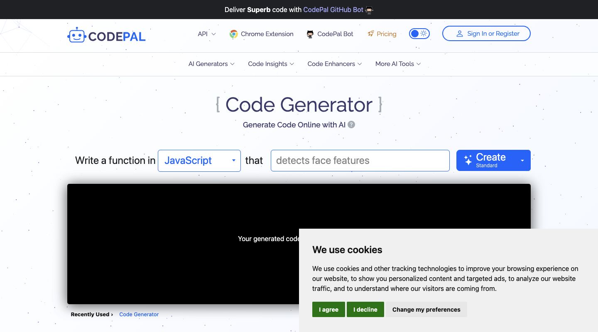Click the rocket icon beside Pricing

(x=371, y=34)
